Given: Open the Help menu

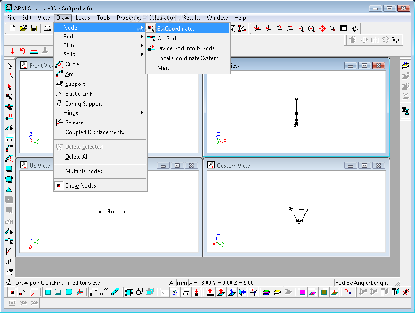Looking at the screenshot, I should 240,18.
